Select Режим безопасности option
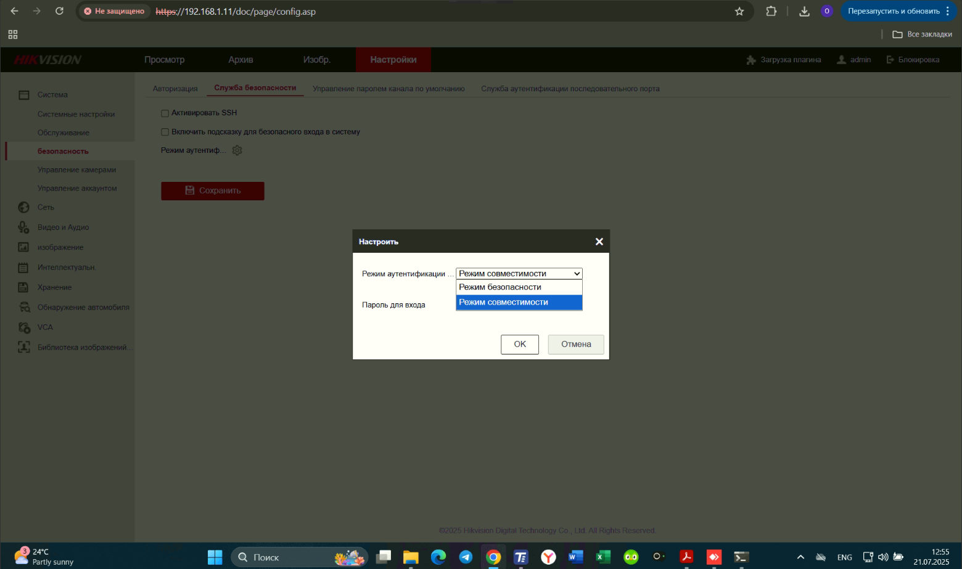Screen dimensions: 962x569 (x=519, y=287)
